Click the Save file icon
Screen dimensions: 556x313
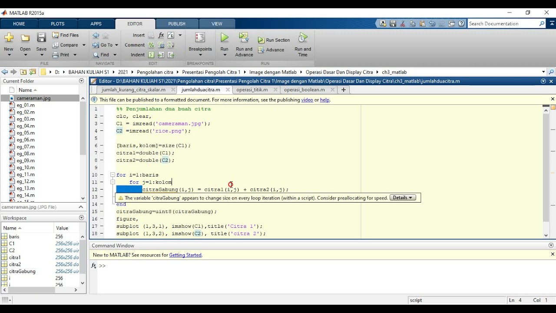[x=41, y=38]
